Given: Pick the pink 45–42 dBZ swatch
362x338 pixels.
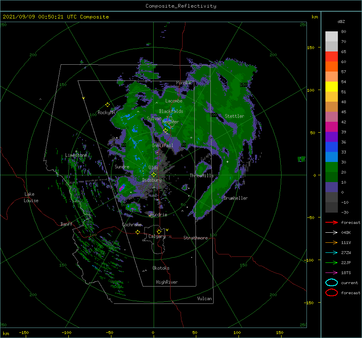Looking at the screenshot, I should (331, 117).
